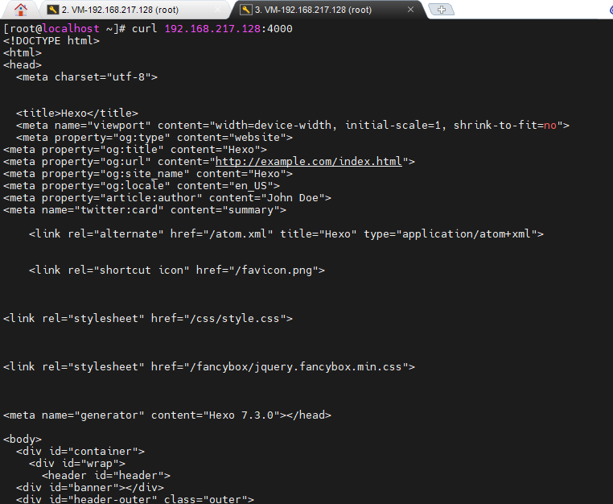613x504 pixels.
Task: Click the <head> tag line
Action: tap(23, 65)
